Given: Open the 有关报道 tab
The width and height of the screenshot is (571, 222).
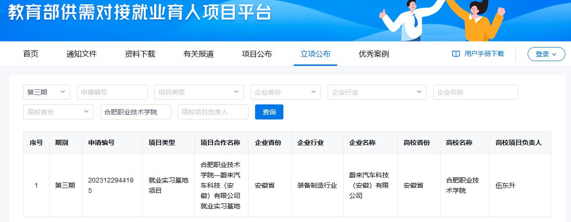Looking at the screenshot, I should (199, 54).
